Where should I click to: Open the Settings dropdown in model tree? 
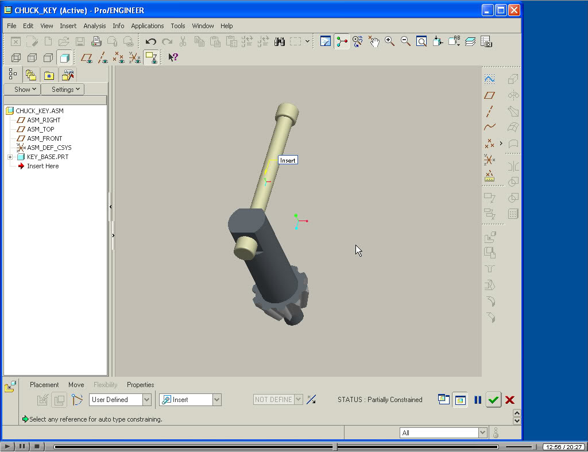point(63,89)
